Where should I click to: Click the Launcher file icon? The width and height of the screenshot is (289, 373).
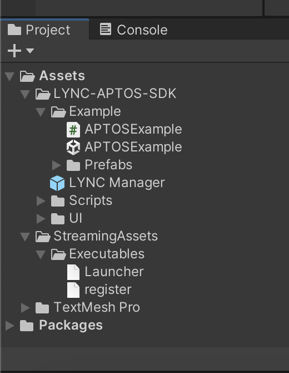pos(73,272)
